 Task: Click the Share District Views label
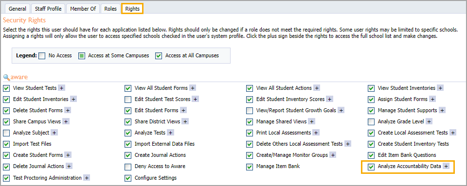coord(157,121)
